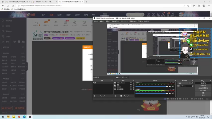Lock the first source in Sources list
The width and height of the screenshot is (212, 119).
coord(134,83)
